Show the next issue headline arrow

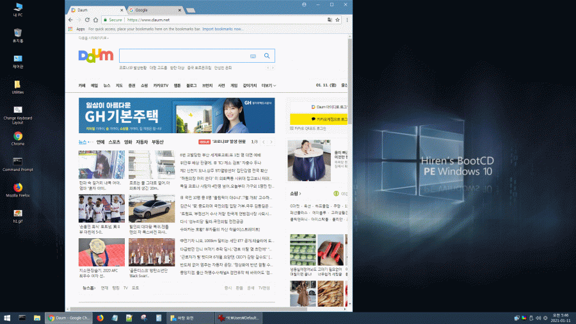(271, 142)
